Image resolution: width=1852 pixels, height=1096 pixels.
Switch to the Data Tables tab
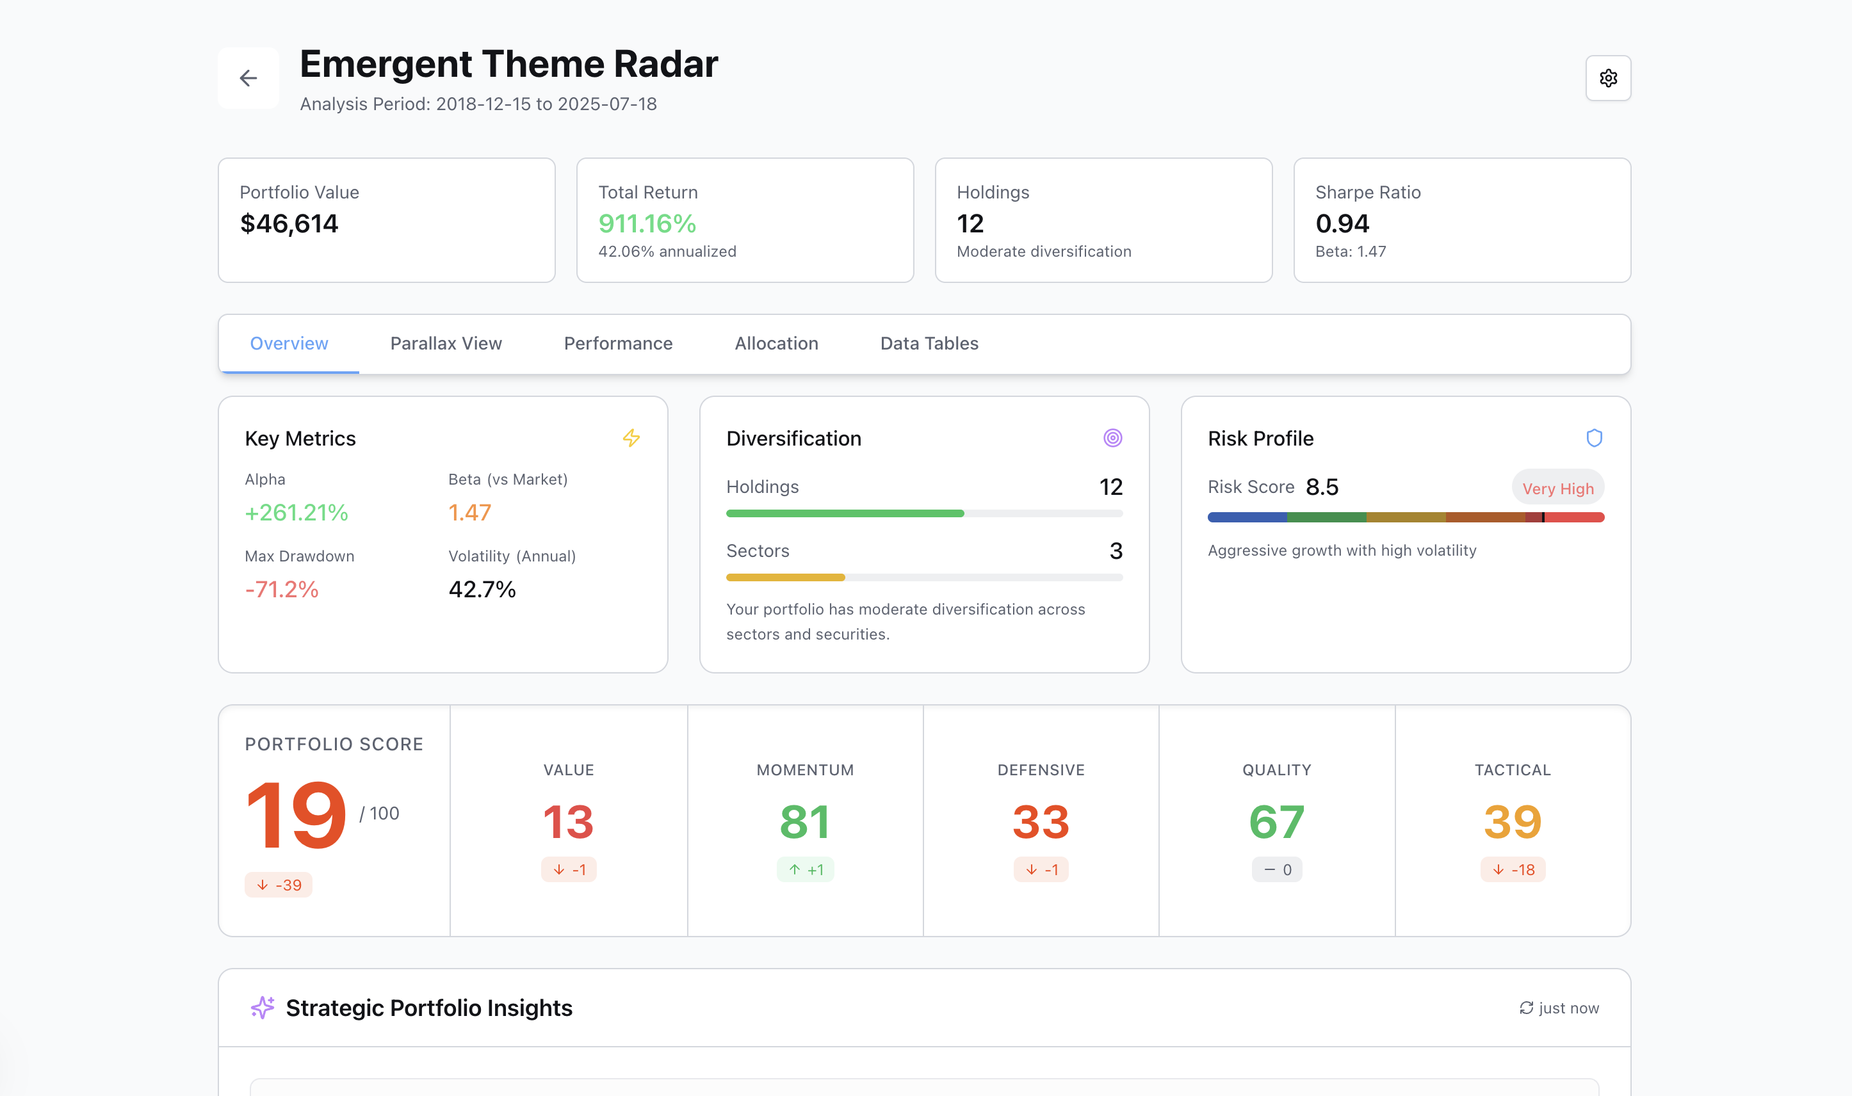coord(929,342)
